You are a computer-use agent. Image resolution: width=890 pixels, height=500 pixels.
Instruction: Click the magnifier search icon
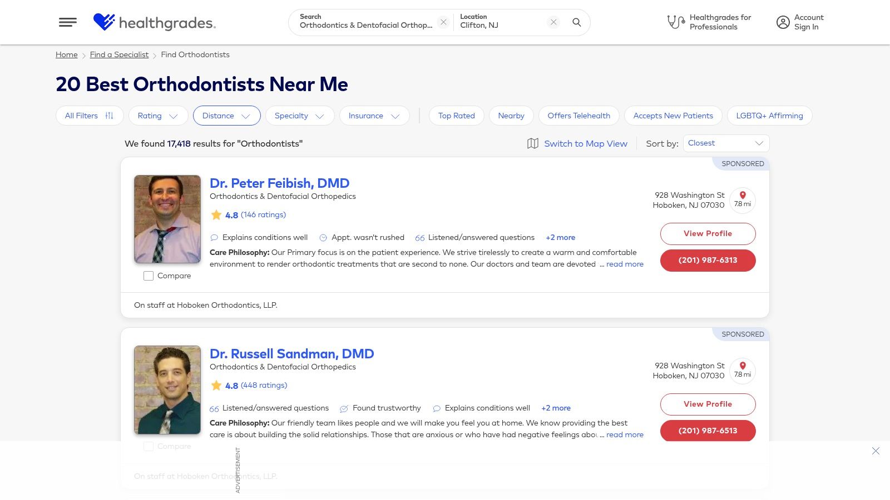[x=577, y=22]
